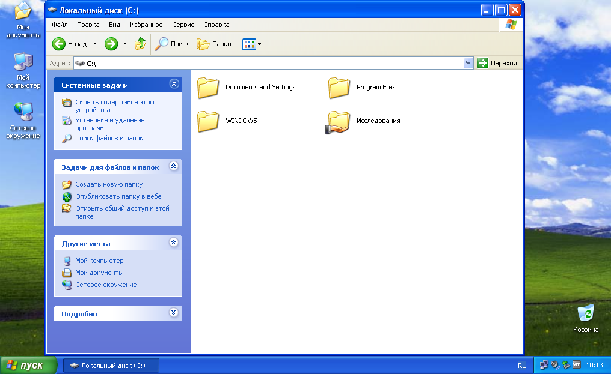Screen dimensions: 611x374
Task: Collapse the Задачи для файлов и папок panel
Action: coord(174,166)
